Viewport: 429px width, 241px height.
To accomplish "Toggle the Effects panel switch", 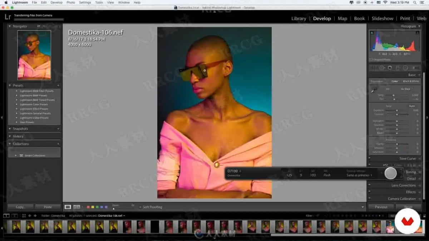I will 370,192.
